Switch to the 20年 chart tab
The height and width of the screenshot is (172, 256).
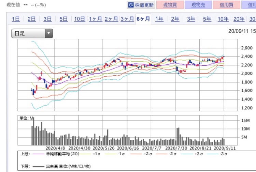(x=239, y=19)
